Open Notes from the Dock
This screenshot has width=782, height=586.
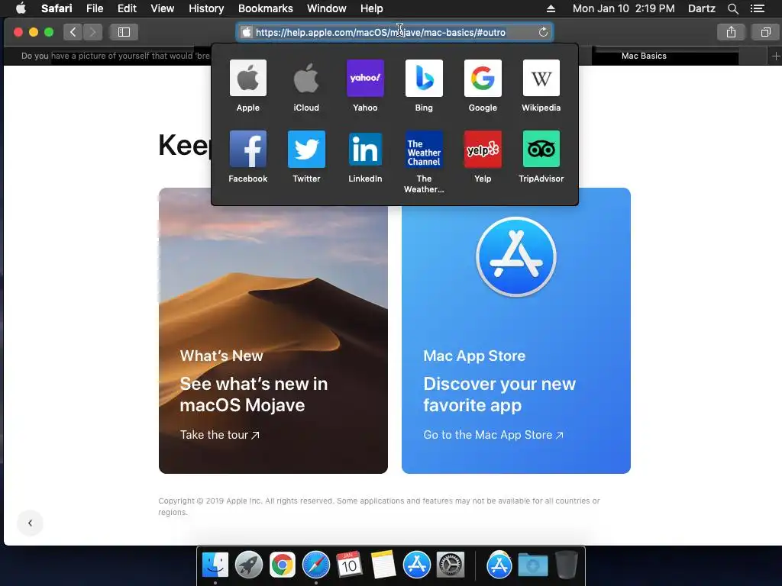[x=383, y=565]
